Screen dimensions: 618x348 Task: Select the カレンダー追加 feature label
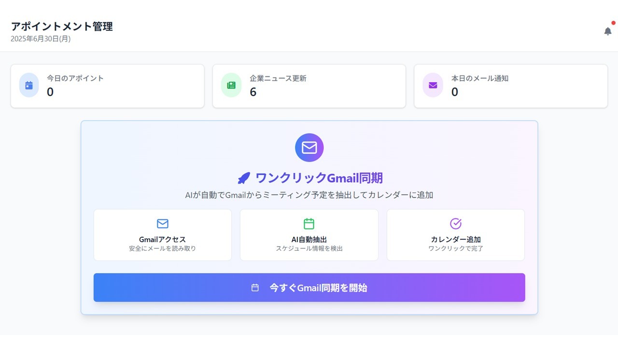click(x=456, y=239)
